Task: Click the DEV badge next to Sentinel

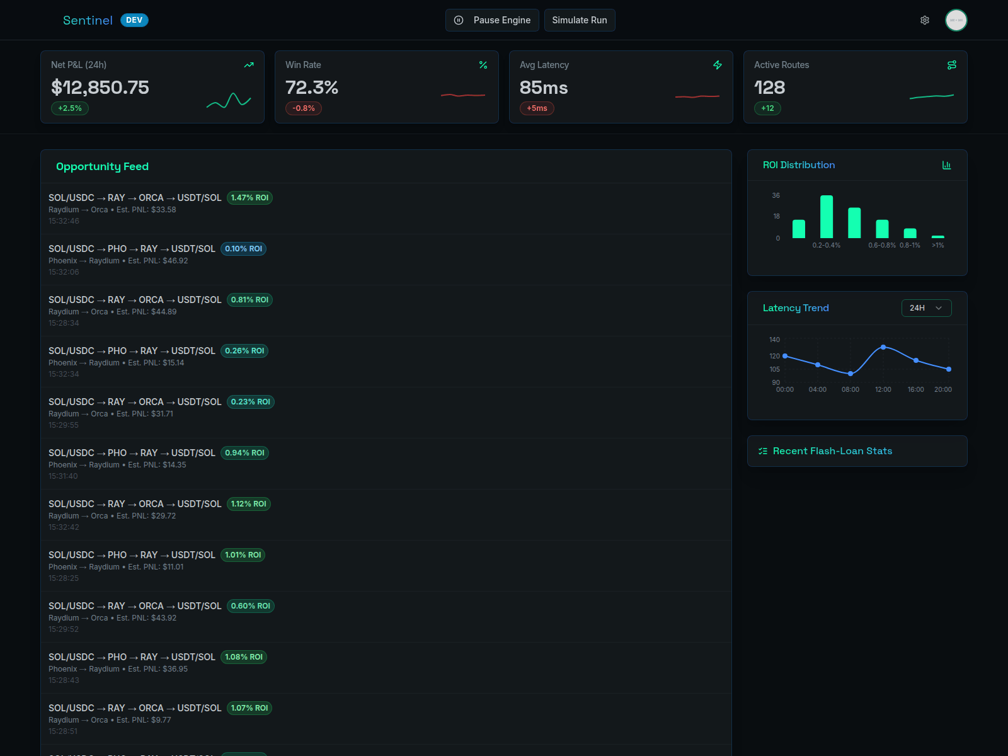Action: coord(134,20)
